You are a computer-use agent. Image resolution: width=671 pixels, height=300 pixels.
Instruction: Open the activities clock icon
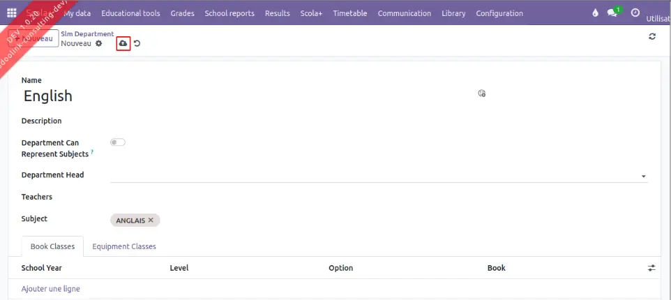pyautogui.click(x=635, y=13)
